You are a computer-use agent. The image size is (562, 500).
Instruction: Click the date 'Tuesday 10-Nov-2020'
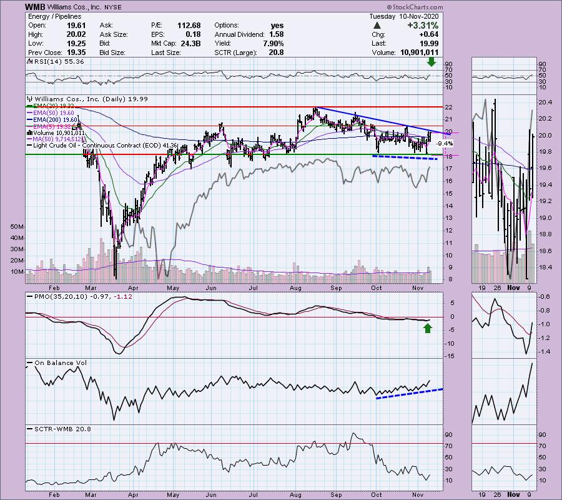(403, 16)
